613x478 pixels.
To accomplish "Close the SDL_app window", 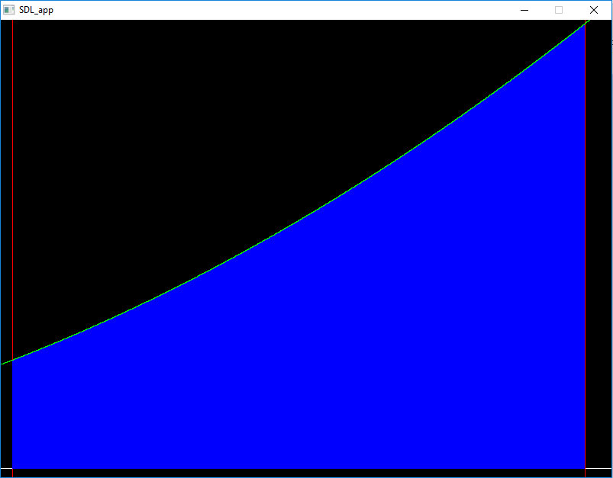I will tap(594, 10).
